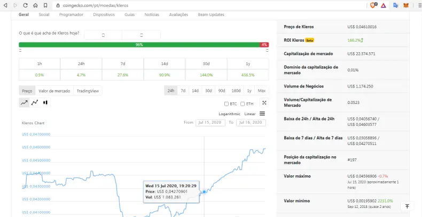Switch to the Guias tab
Viewport: 422px width, 217px height.
tap(129, 14)
